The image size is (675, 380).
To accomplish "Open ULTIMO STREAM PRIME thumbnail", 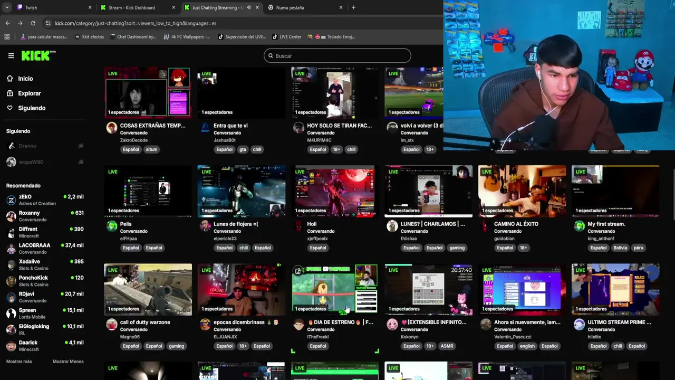I will [615, 289].
